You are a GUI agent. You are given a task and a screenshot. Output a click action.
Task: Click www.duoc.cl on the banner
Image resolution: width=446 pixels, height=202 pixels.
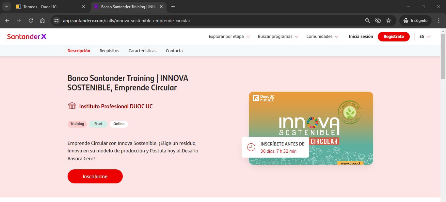pyautogui.click(x=350, y=163)
